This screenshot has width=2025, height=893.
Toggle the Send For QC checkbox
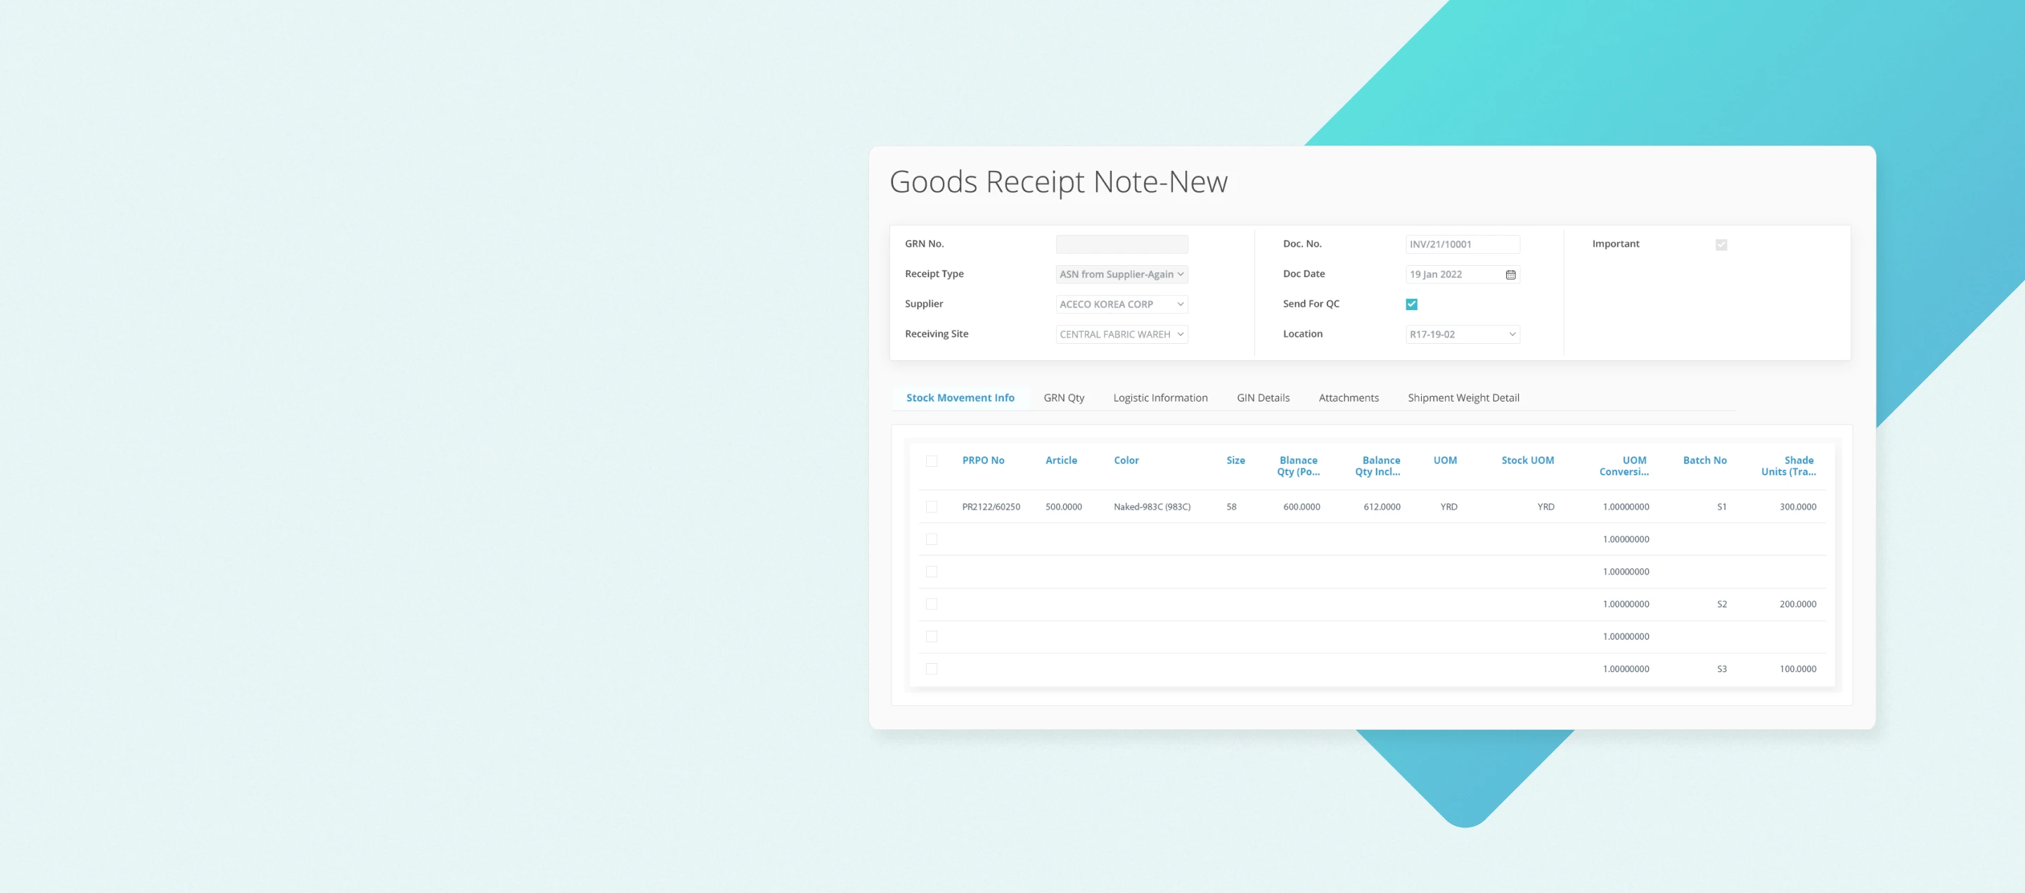(1411, 304)
